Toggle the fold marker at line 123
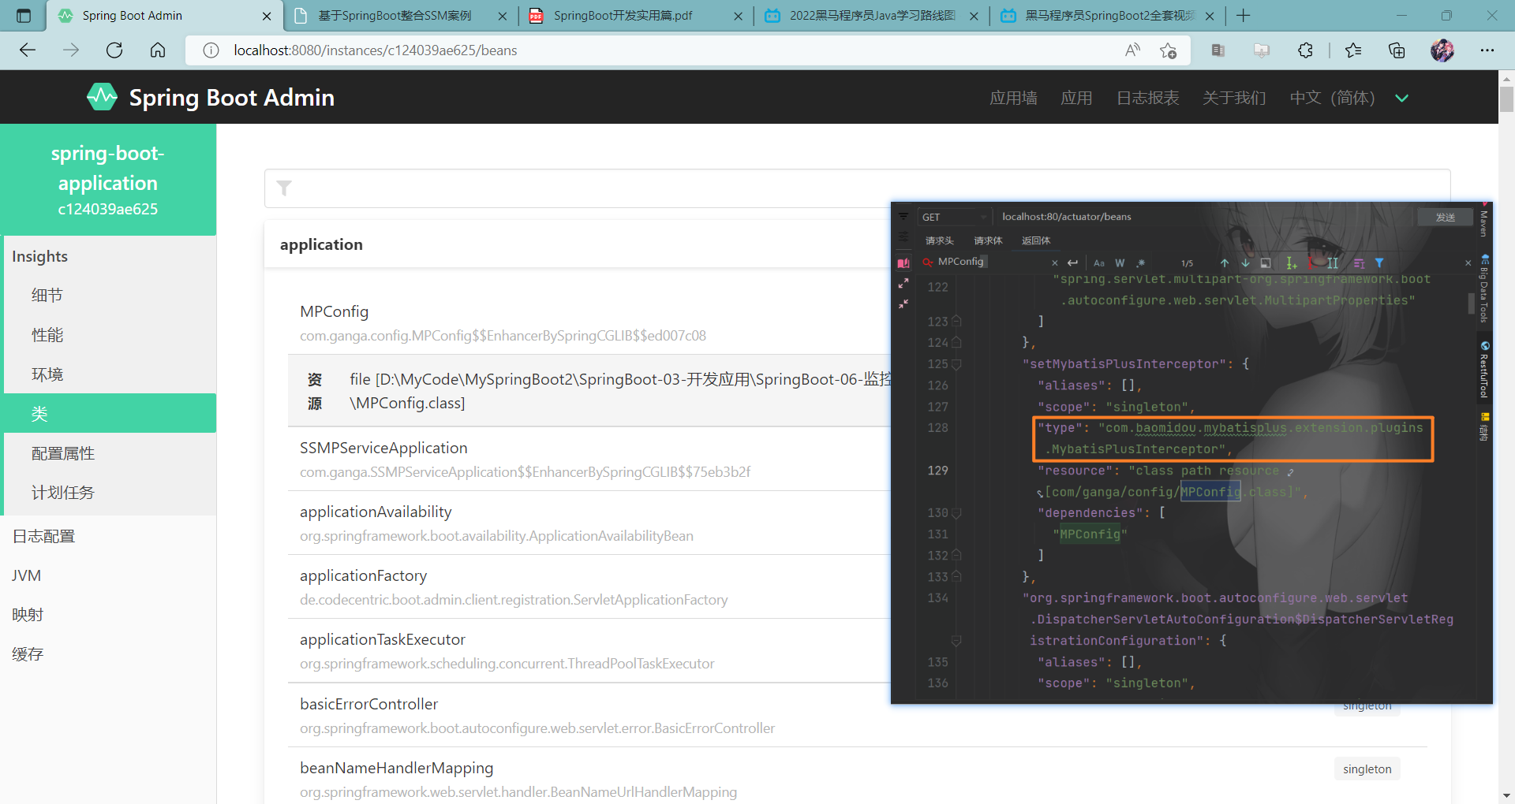This screenshot has height=804, width=1515. click(956, 322)
